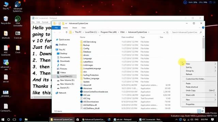The image size is (218, 122).
Task: Click volume icon in system tray
Action: 192,119
